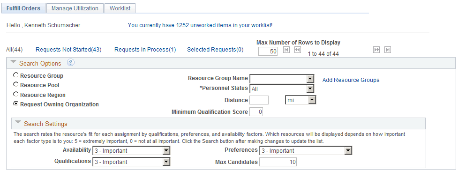The width and height of the screenshot is (458, 171).
Task: Open the Search Options help icon
Action: (71, 62)
